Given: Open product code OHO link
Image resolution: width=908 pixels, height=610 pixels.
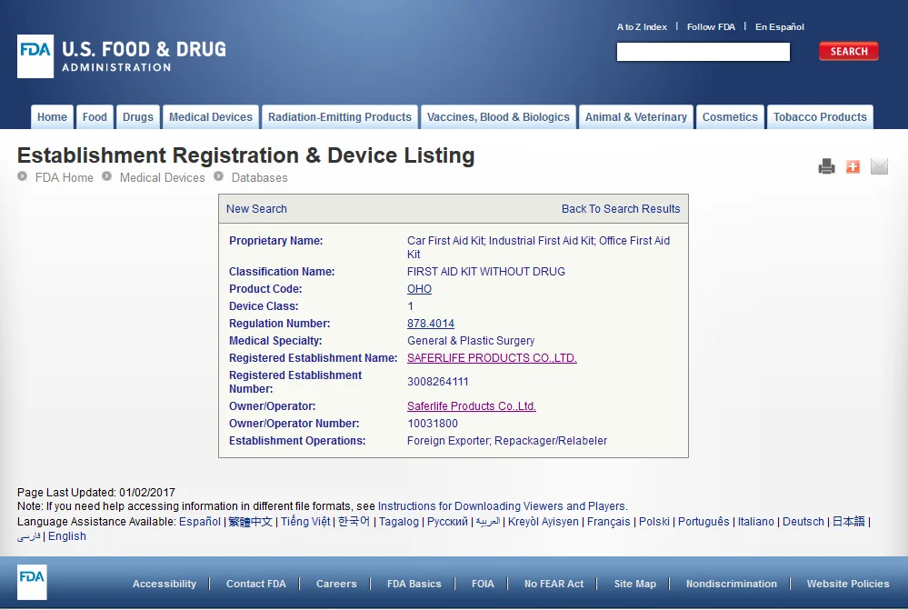Looking at the screenshot, I should tap(419, 289).
